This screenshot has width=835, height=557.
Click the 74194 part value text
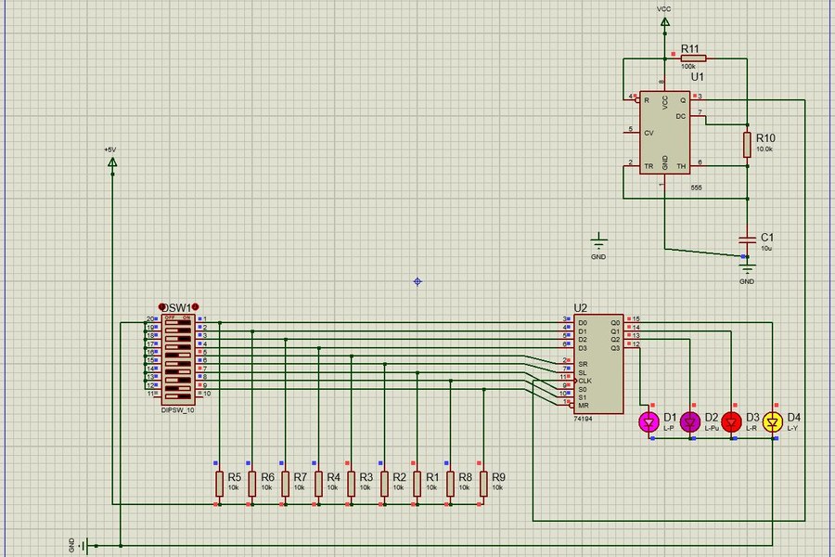(x=584, y=419)
